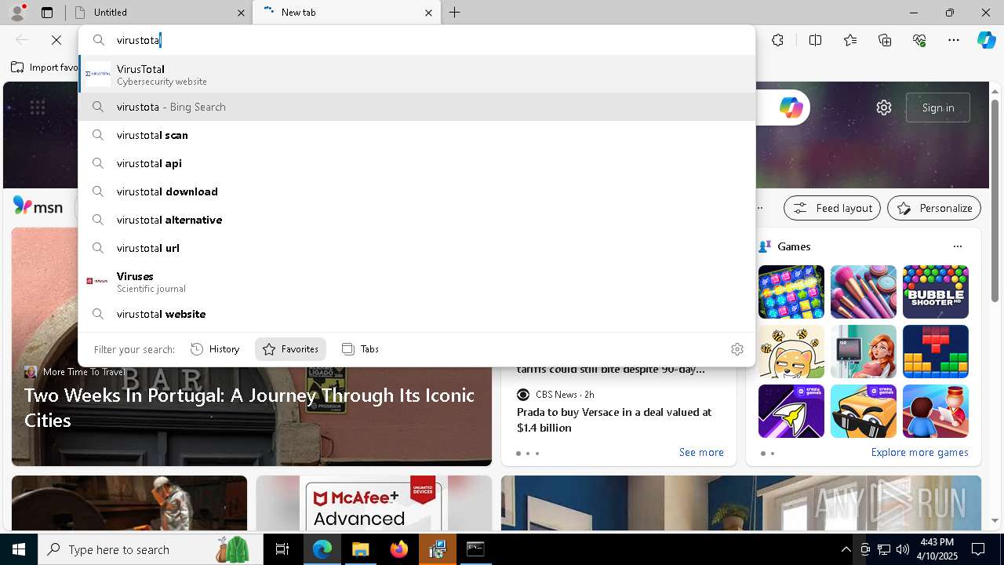Open the Favorites star icon
This screenshot has height=565, width=1004.
click(850, 40)
